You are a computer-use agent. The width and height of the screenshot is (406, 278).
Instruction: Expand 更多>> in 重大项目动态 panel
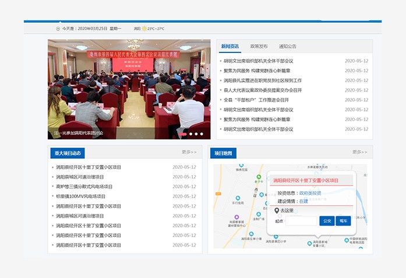[x=189, y=152]
